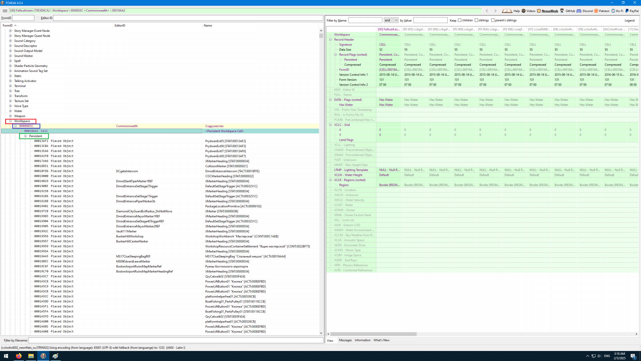Enable the Keep children checkbox

[460, 20]
